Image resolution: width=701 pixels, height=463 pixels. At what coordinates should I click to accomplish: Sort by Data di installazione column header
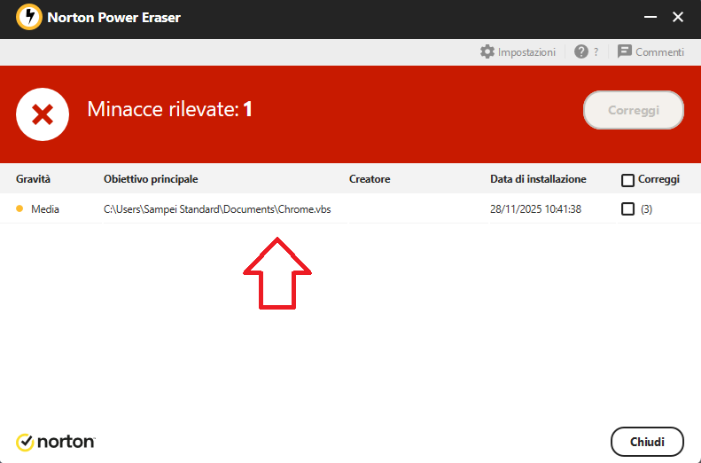538,179
